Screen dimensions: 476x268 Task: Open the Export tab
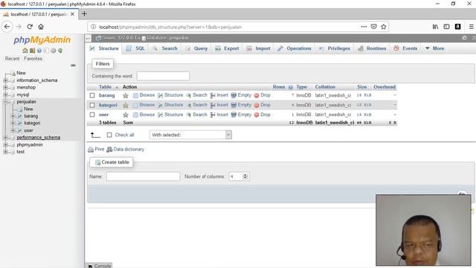coord(227,48)
